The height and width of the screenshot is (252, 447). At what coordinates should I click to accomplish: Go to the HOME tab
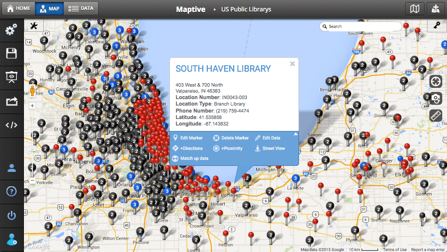[18, 8]
